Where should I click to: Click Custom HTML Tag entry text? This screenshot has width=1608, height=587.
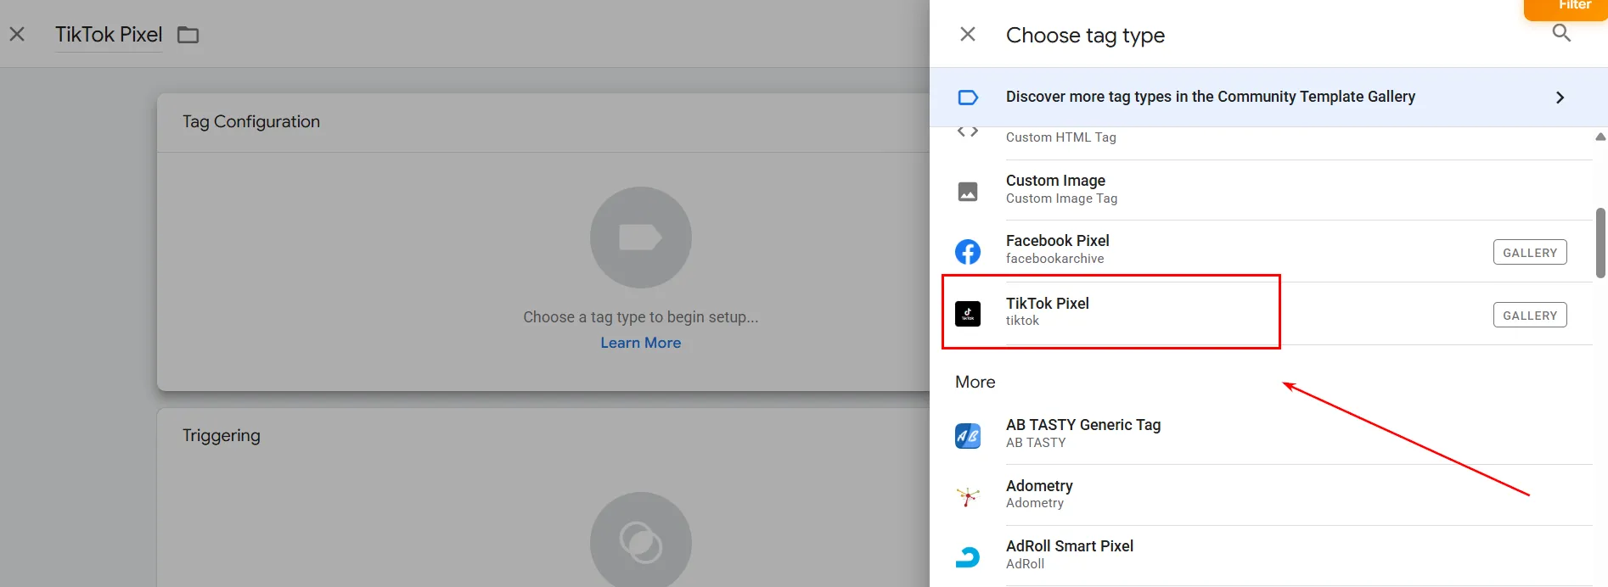[1061, 137]
